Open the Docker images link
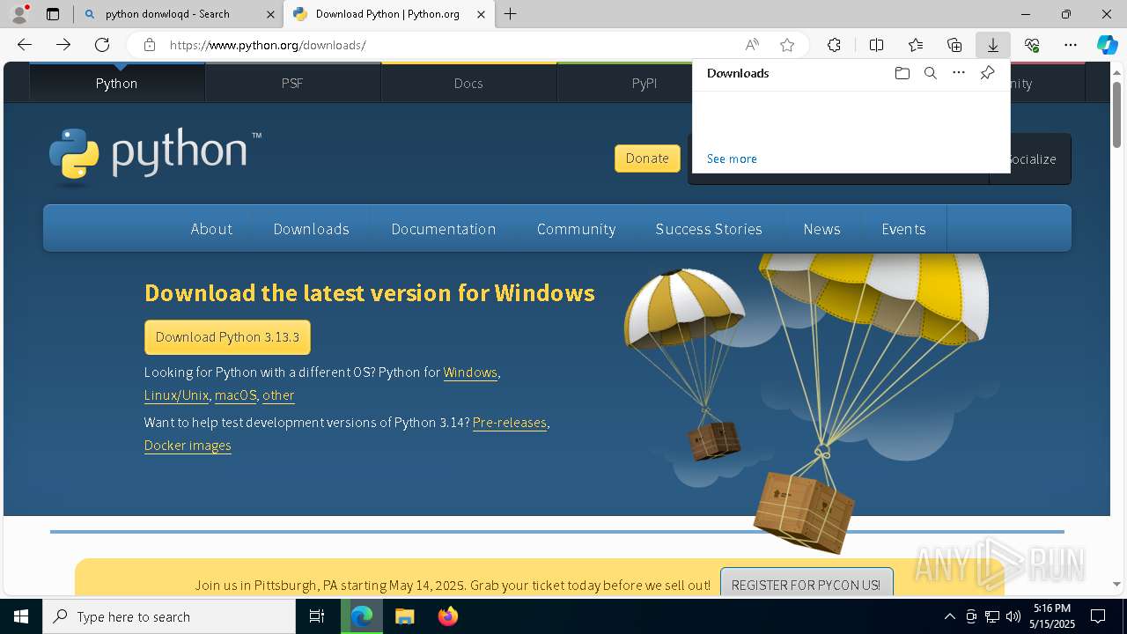This screenshot has width=1127, height=634. click(x=188, y=446)
